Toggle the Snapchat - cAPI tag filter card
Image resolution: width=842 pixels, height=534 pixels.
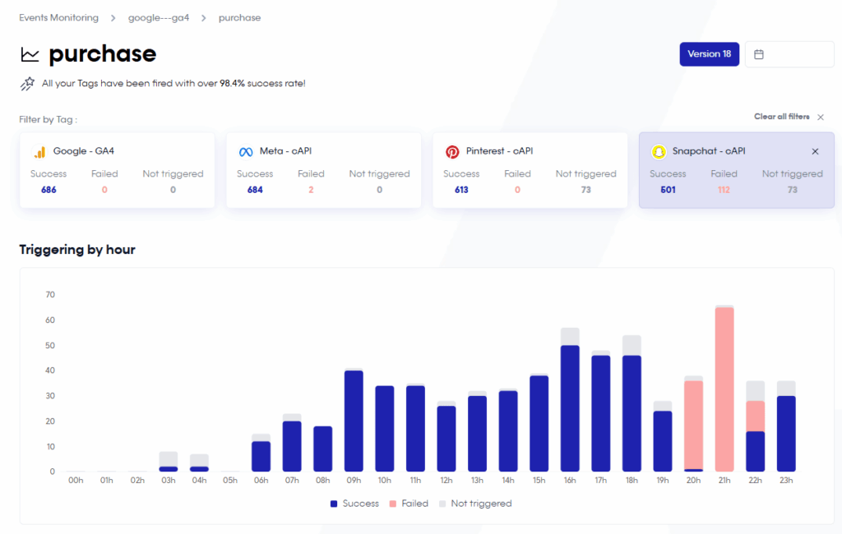coord(737,170)
